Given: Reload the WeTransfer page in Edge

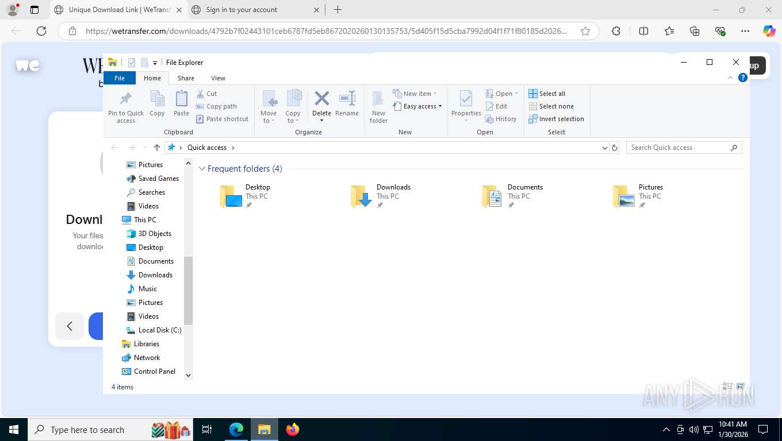Looking at the screenshot, I should 41,32.
